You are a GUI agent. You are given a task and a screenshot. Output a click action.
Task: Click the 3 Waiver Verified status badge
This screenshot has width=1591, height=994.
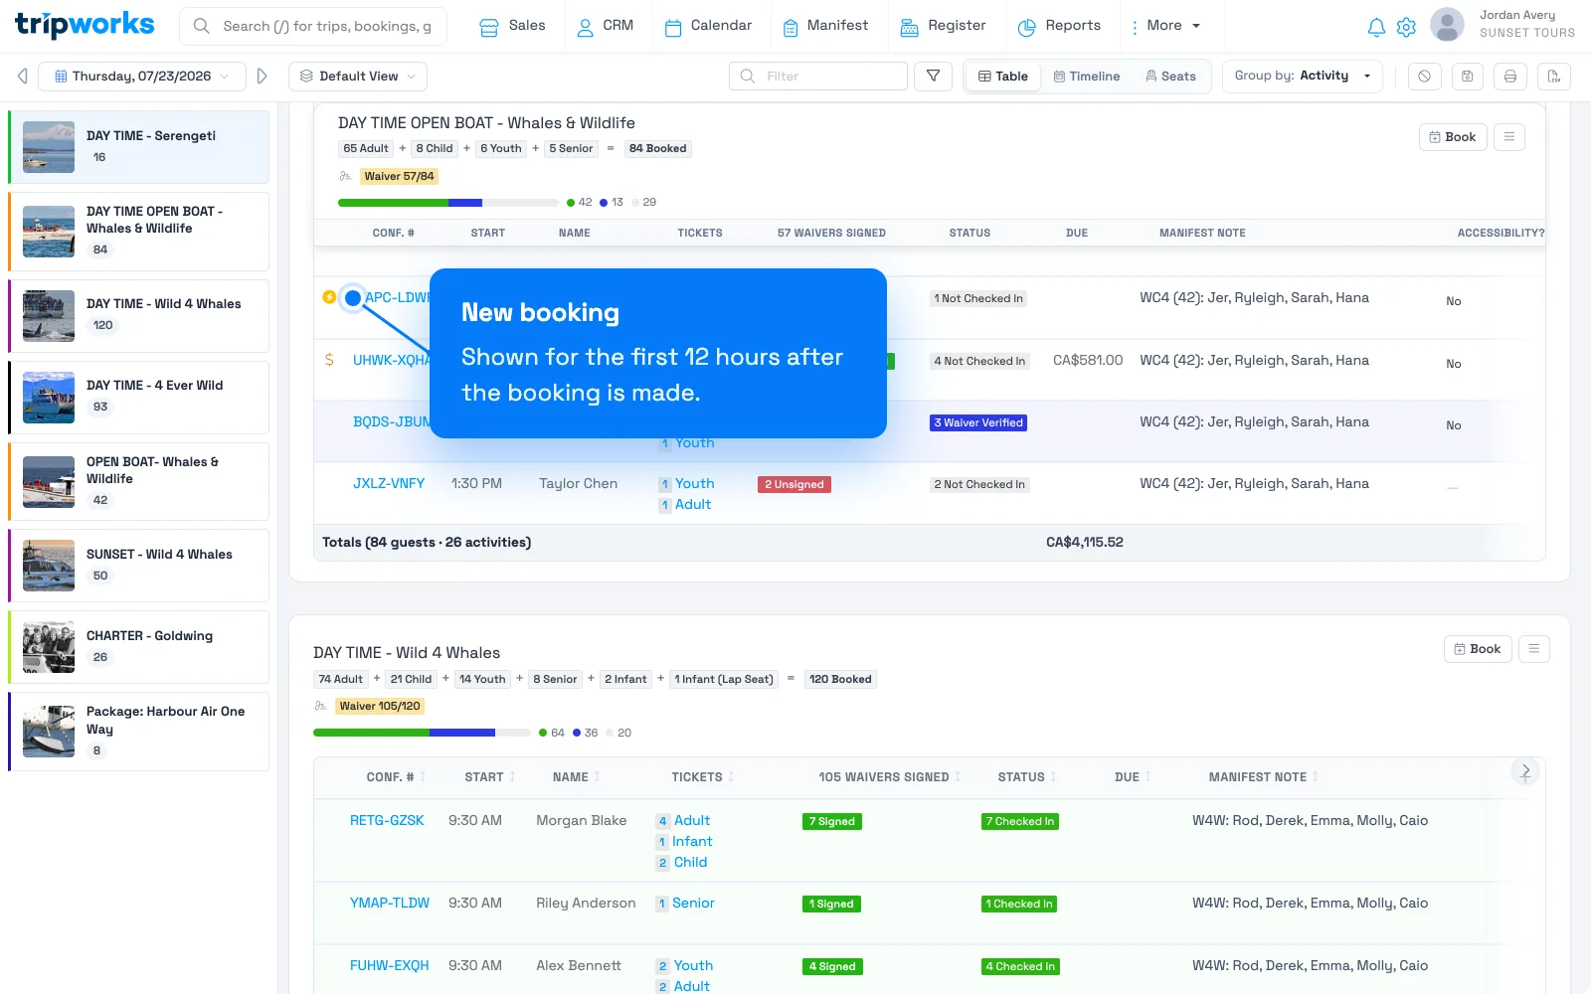click(x=978, y=423)
